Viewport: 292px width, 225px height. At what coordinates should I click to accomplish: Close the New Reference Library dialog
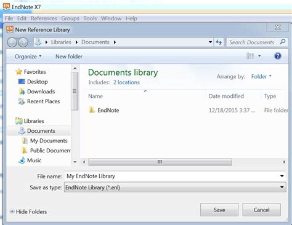[x=277, y=27]
